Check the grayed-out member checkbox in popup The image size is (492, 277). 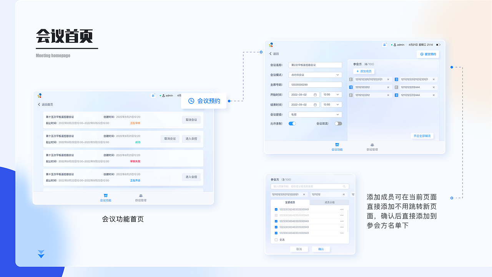pos(276,215)
